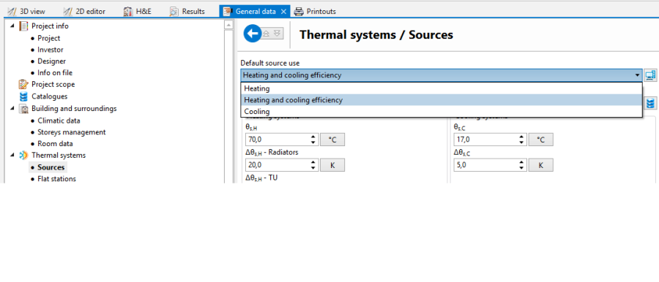Open the Flat stations tree item

(x=56, y=179)
